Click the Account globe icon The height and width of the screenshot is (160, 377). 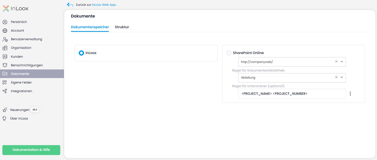[x=5, y=31]
